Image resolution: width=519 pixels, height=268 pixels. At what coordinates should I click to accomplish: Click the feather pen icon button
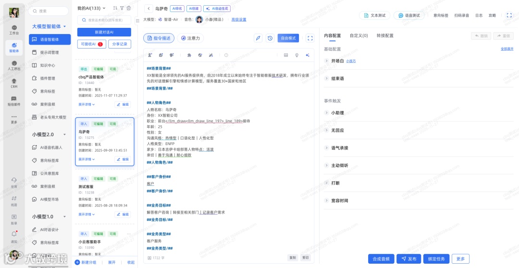[x=258, y=38]
